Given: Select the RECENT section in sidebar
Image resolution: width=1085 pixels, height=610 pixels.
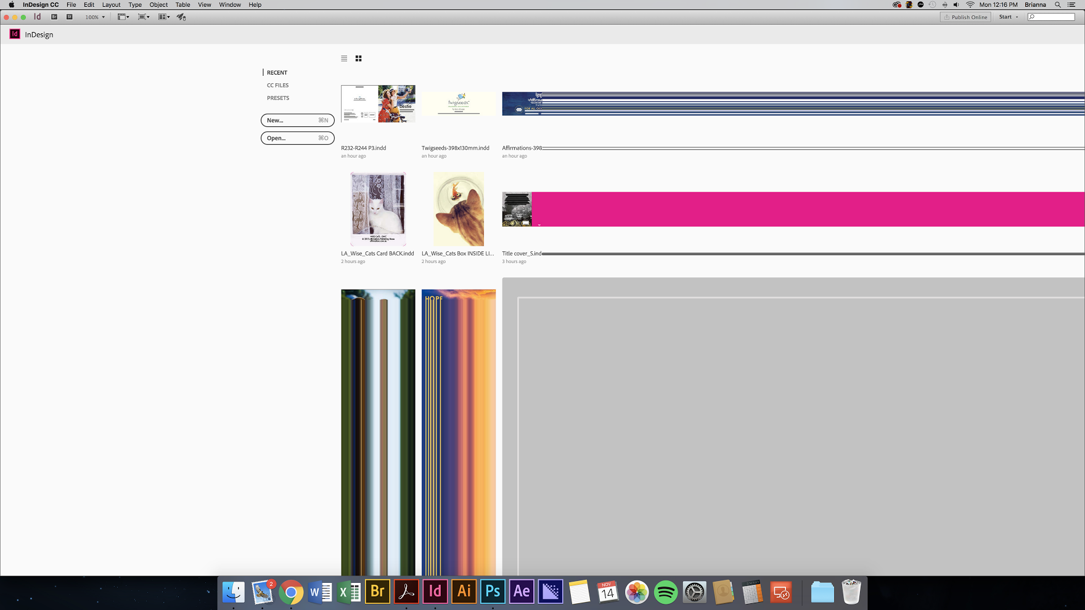Looking at the screenshot, I should click(x=276, y=72).
